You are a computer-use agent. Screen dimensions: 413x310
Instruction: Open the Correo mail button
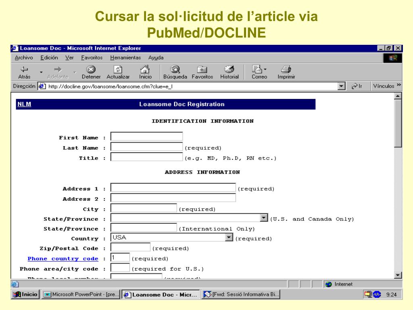[259, 72]
